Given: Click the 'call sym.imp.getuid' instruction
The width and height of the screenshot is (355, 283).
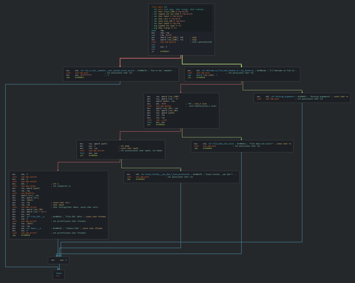Looking at the screenshot, I should coord(168,42).
